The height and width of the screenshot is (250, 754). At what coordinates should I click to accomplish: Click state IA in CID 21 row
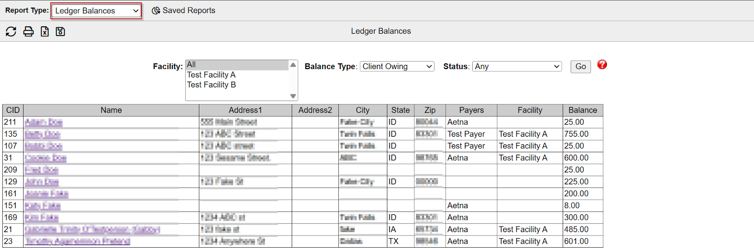point(392,229)
